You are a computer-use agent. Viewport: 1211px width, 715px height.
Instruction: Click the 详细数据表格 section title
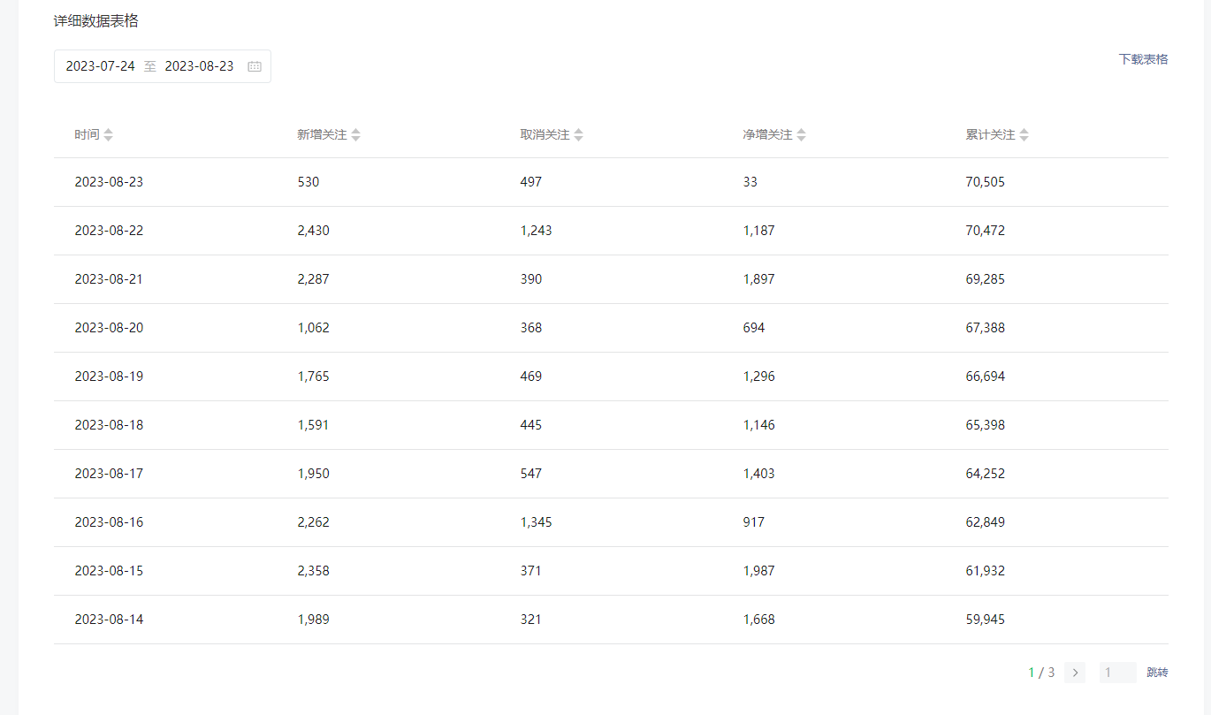click(95, 21)
